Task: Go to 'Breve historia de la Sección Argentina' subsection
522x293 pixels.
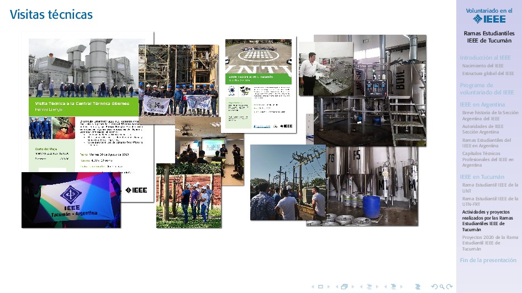Action: tap(490, 115)
